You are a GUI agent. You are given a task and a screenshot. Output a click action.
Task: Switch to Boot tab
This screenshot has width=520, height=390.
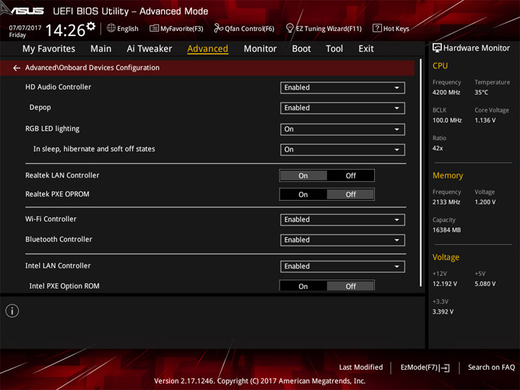[x=301, y=49]
